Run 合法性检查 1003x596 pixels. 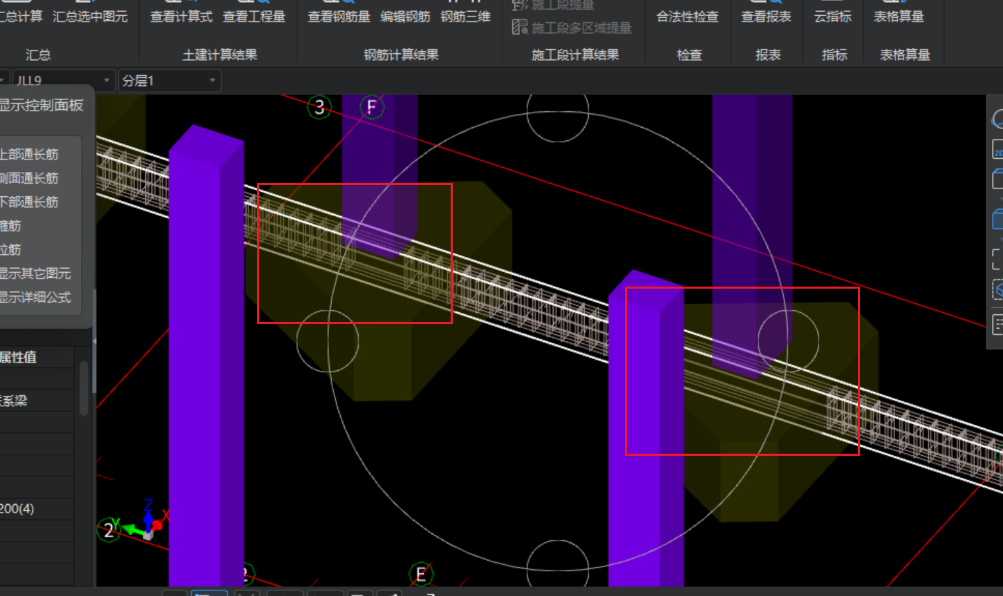(x=687, y=16)
